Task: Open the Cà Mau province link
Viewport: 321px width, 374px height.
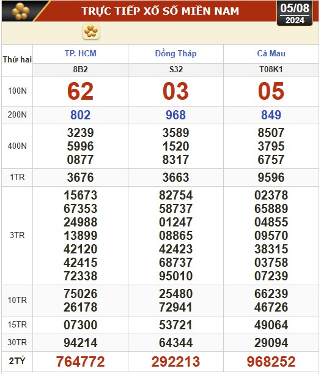Action: (271, 53)
